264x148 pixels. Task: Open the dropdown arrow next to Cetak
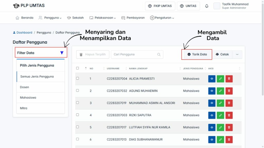pyautogui.click(x=237, y=54)
